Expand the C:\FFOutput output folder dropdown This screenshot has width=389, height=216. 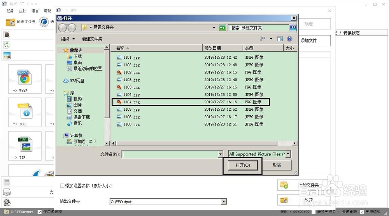(224, 202)
